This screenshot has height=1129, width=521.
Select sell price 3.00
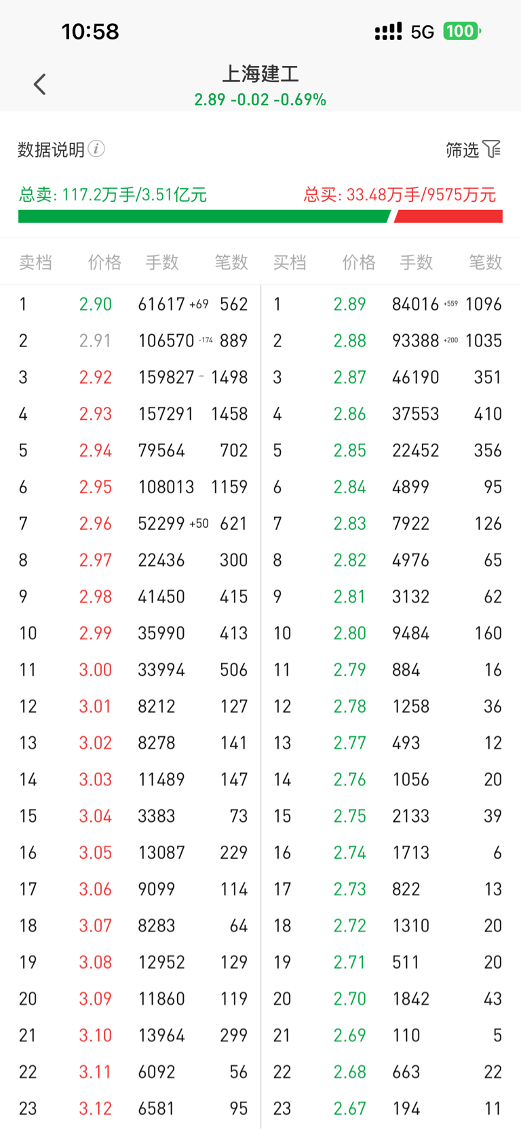[96, 670]
